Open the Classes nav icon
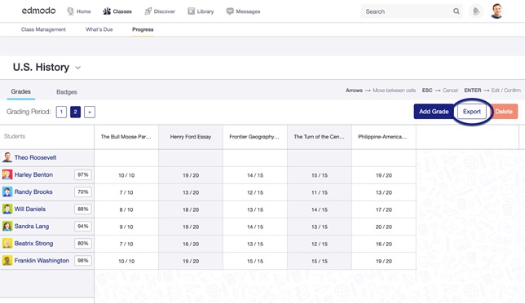 (x=107, y=11)
